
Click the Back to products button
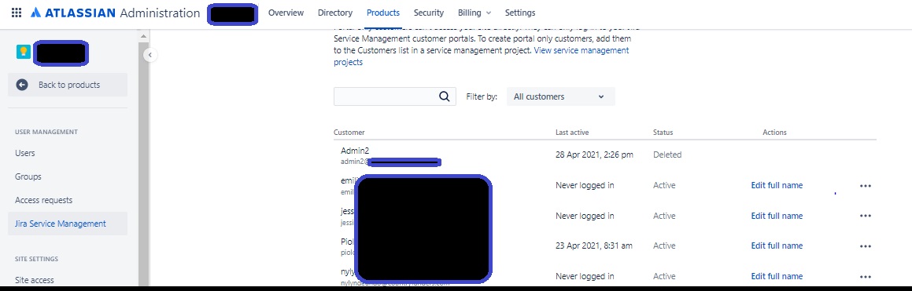[x=68, y=85]
